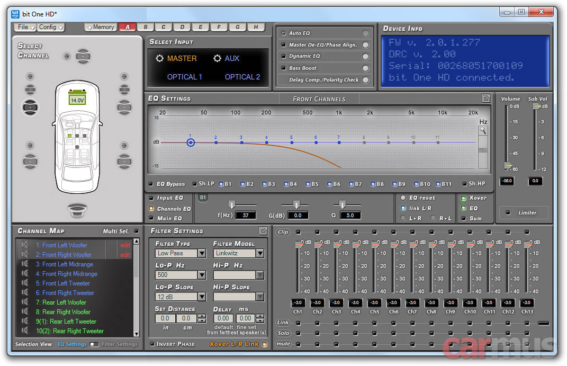Check the Invert Phase box
The width and height of the screenshot is (567, 366).
152,344
